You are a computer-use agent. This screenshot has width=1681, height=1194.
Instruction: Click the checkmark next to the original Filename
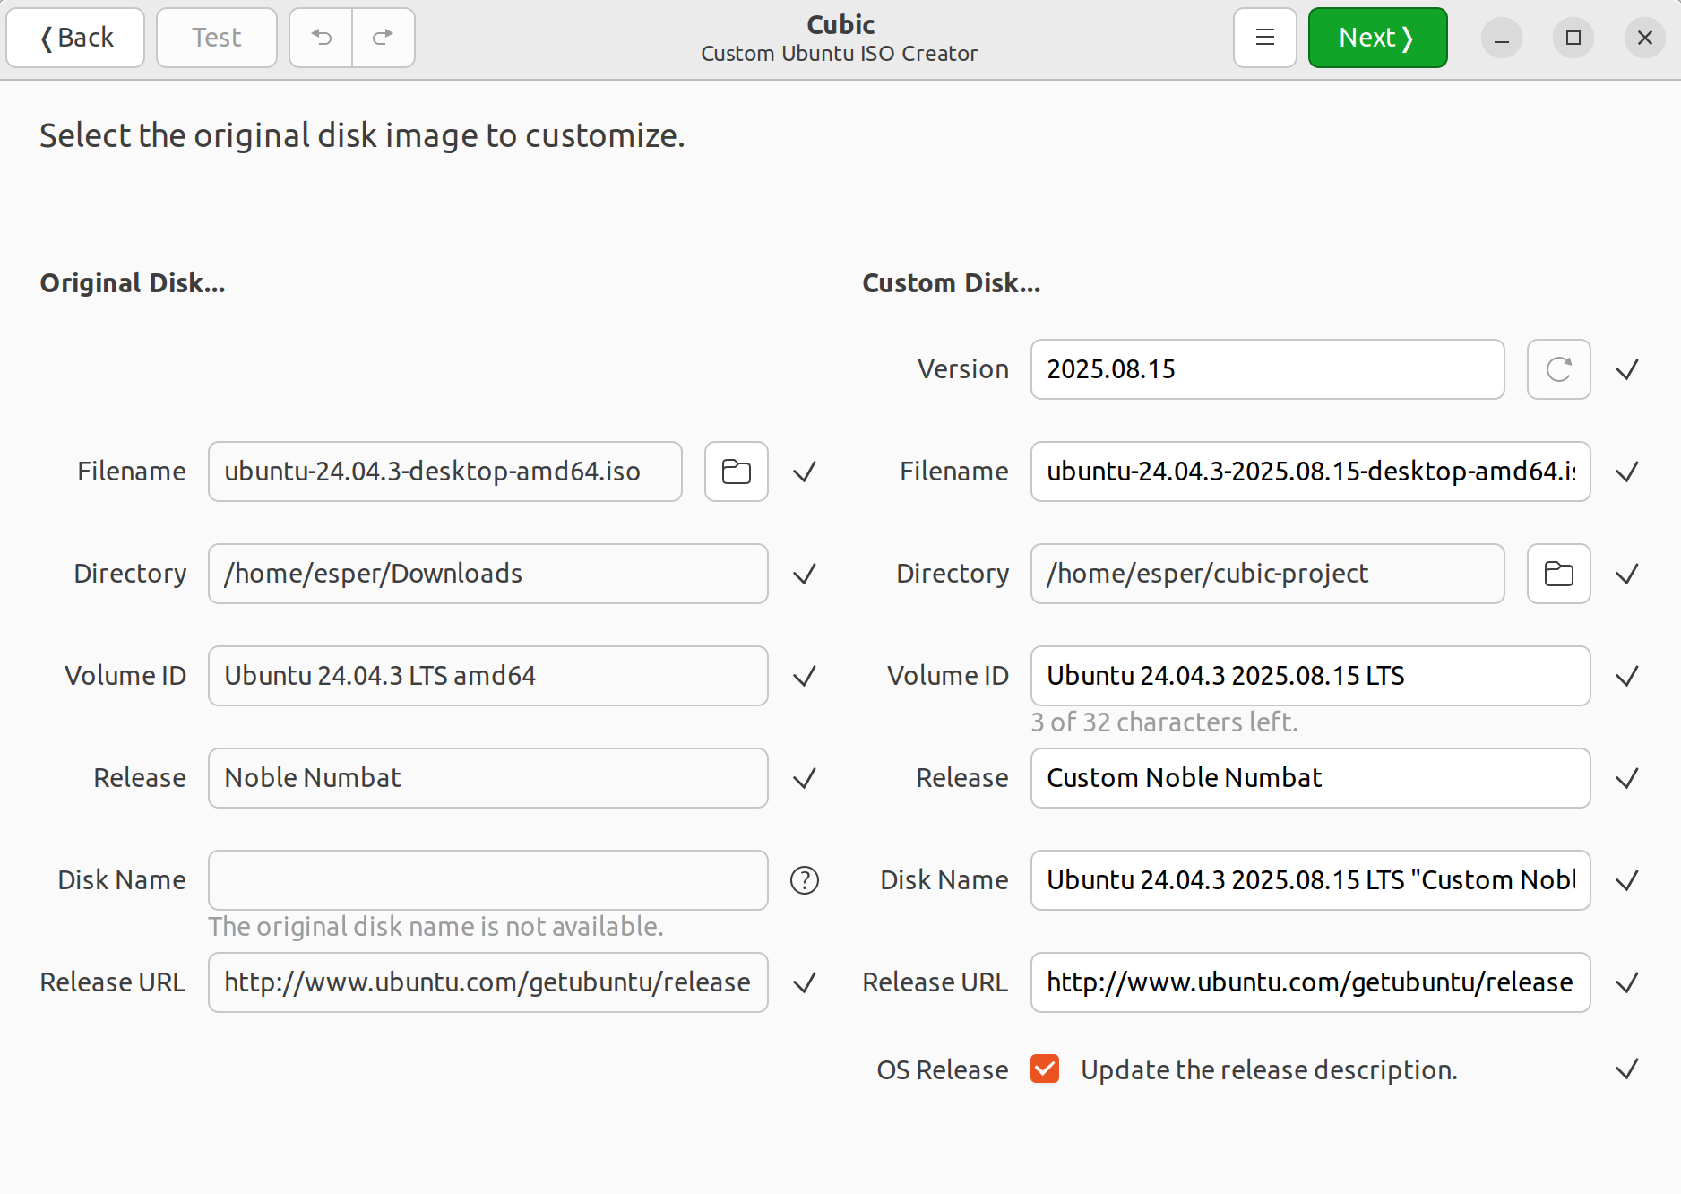click(x=804, y=472)
